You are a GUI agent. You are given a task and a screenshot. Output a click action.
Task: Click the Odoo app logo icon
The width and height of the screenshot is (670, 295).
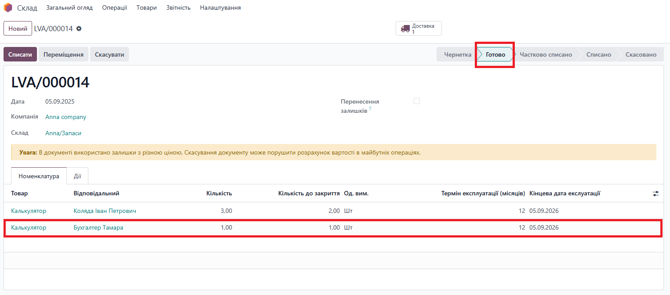tap(8, 8)
